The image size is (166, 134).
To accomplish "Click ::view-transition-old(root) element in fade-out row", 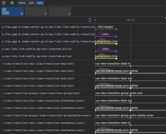I will [38, 79].
